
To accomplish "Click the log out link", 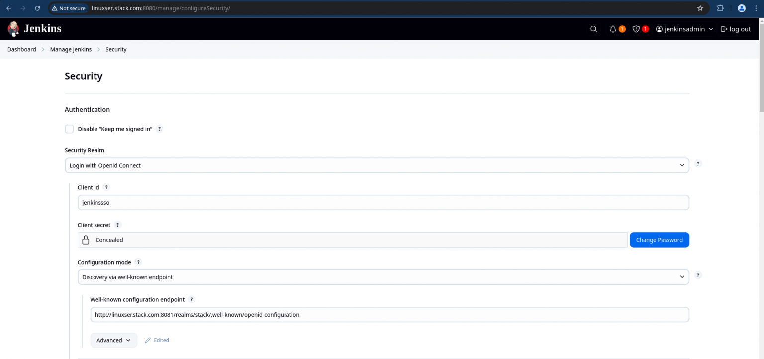I will (x=736, y=29).
